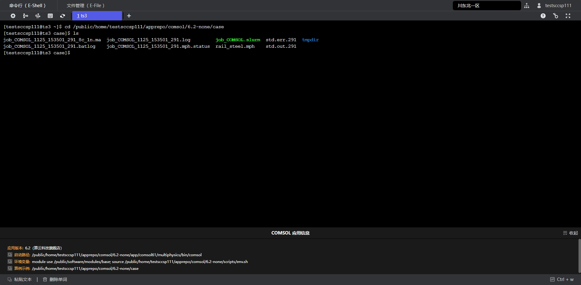581x285 pixels.
Task: Click the cd command line in terminal
Action: click(x=114, y=27)
